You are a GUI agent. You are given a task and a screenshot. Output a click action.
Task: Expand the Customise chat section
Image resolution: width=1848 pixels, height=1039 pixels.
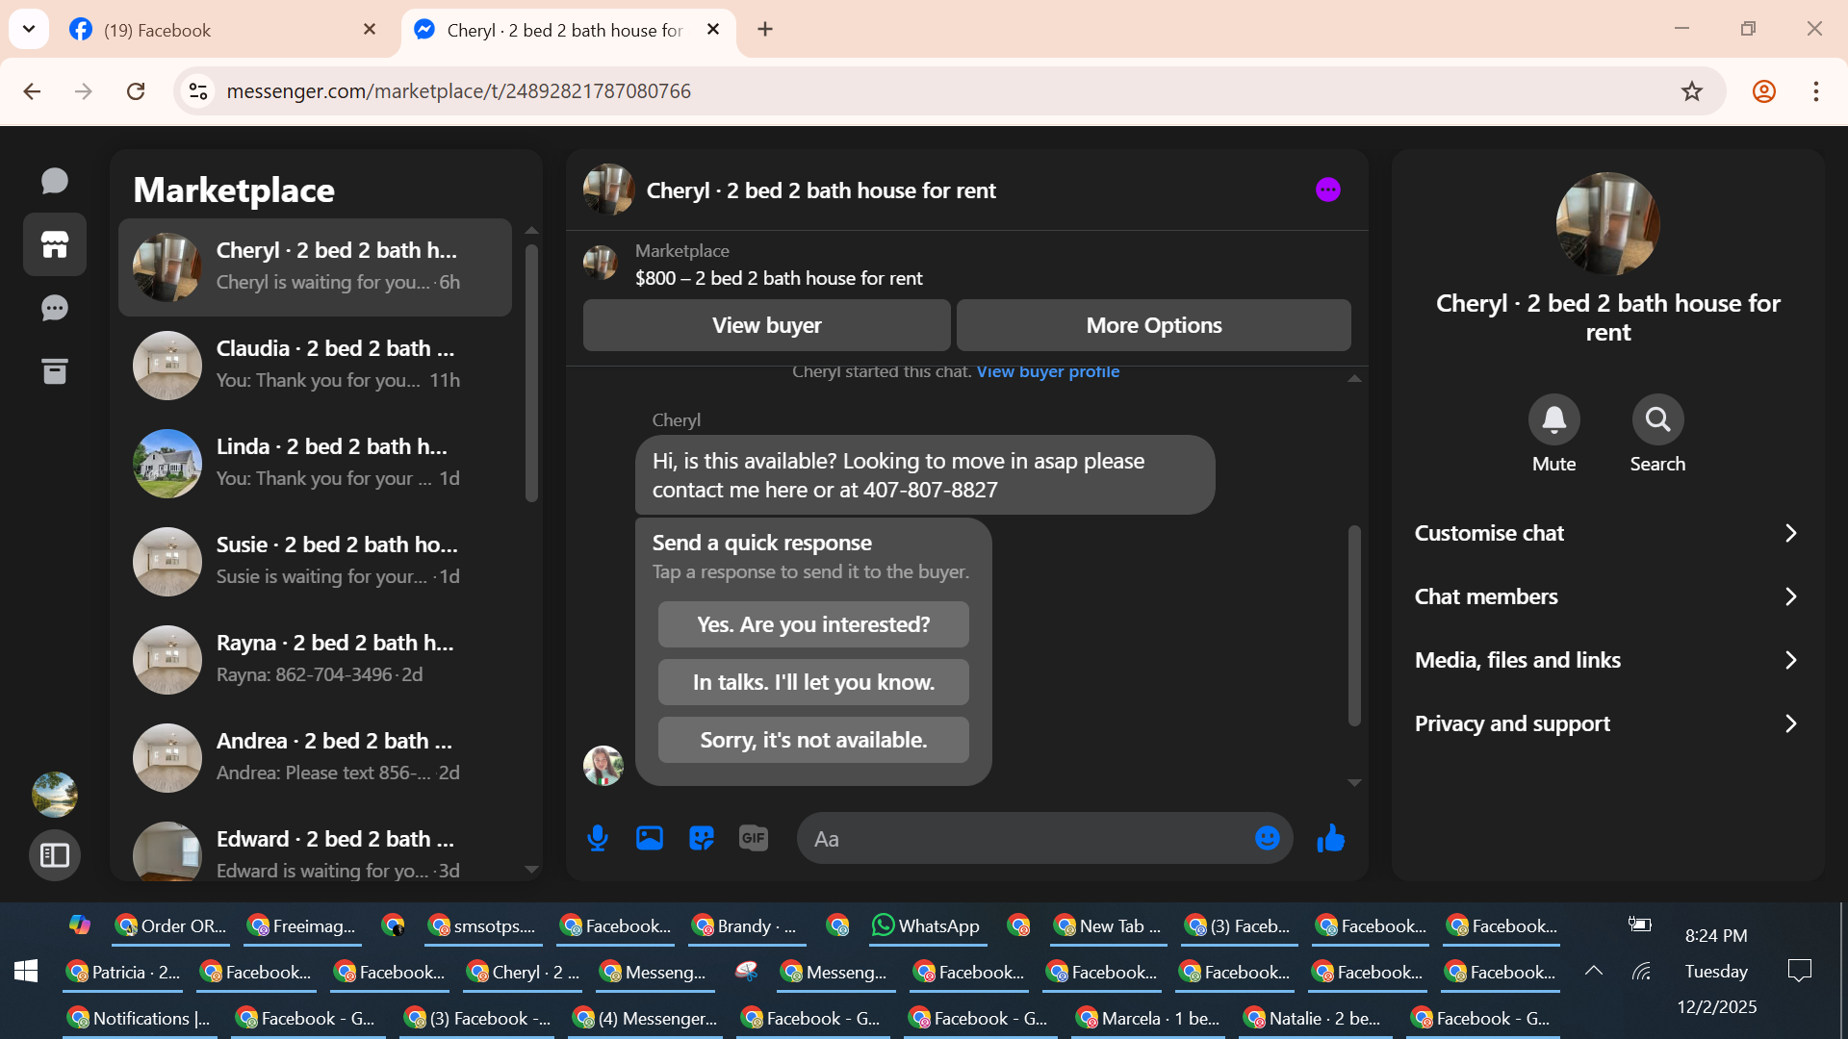click(1607, 533)
